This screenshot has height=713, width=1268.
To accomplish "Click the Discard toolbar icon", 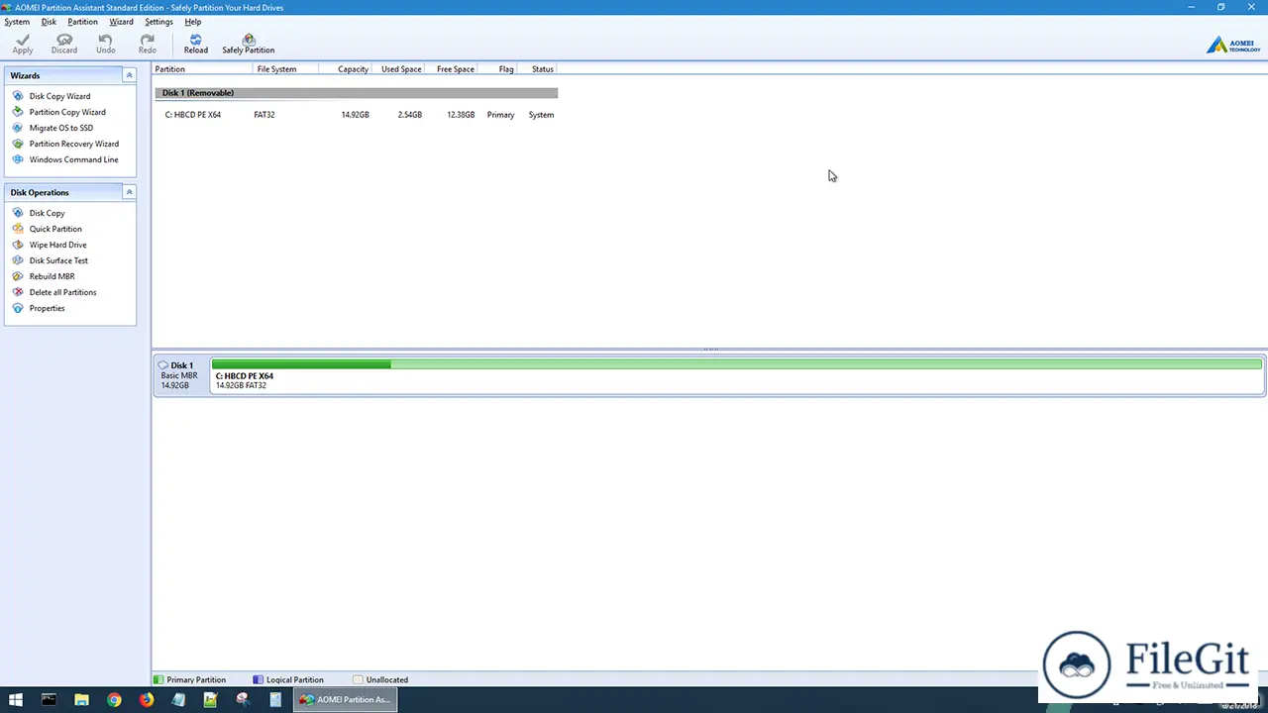I will pos(64,40).
